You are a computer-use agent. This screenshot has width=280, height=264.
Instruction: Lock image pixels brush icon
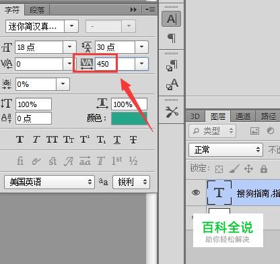tap(234, 169)
